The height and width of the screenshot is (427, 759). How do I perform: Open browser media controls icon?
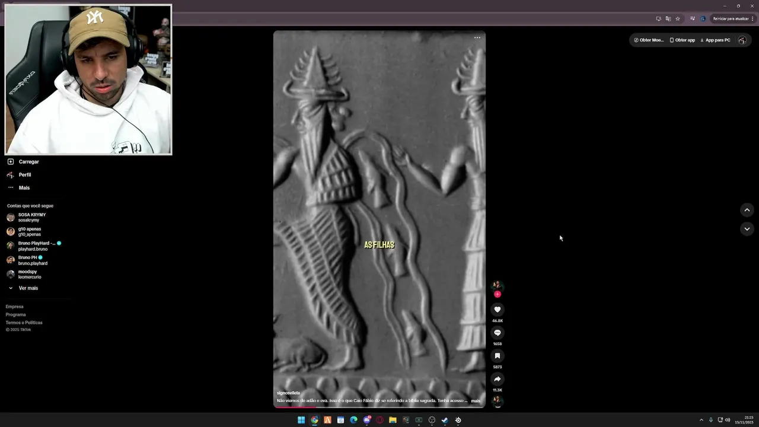coord(692,18)
